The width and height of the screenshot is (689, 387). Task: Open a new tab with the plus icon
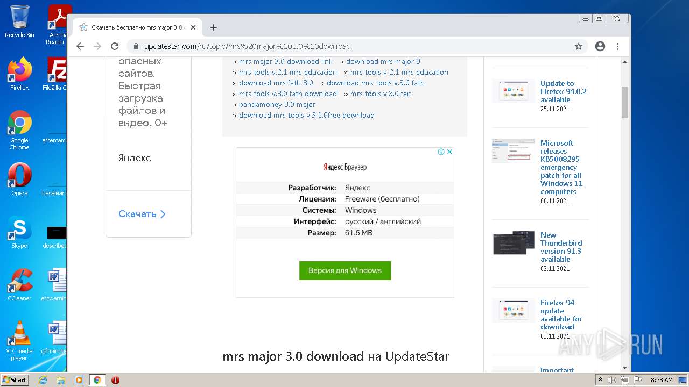pos(214,27)
